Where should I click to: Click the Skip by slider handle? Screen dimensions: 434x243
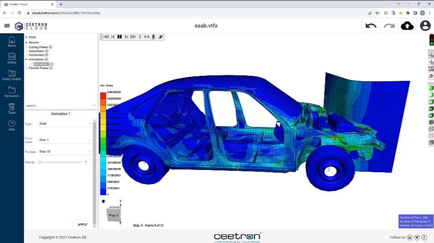[x=40, y=162]
